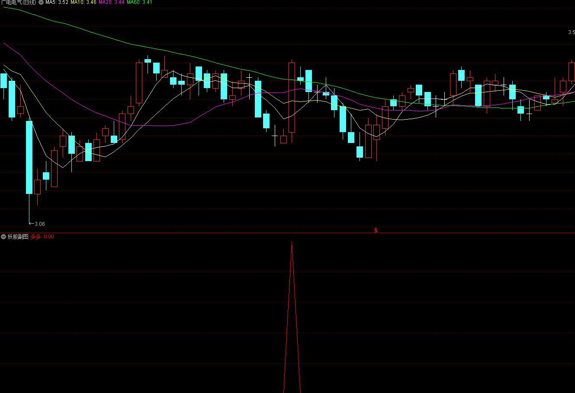Click the red dollar marker on the timeline
This screenshot has width=575, height=393.
(x=376, y=230)
